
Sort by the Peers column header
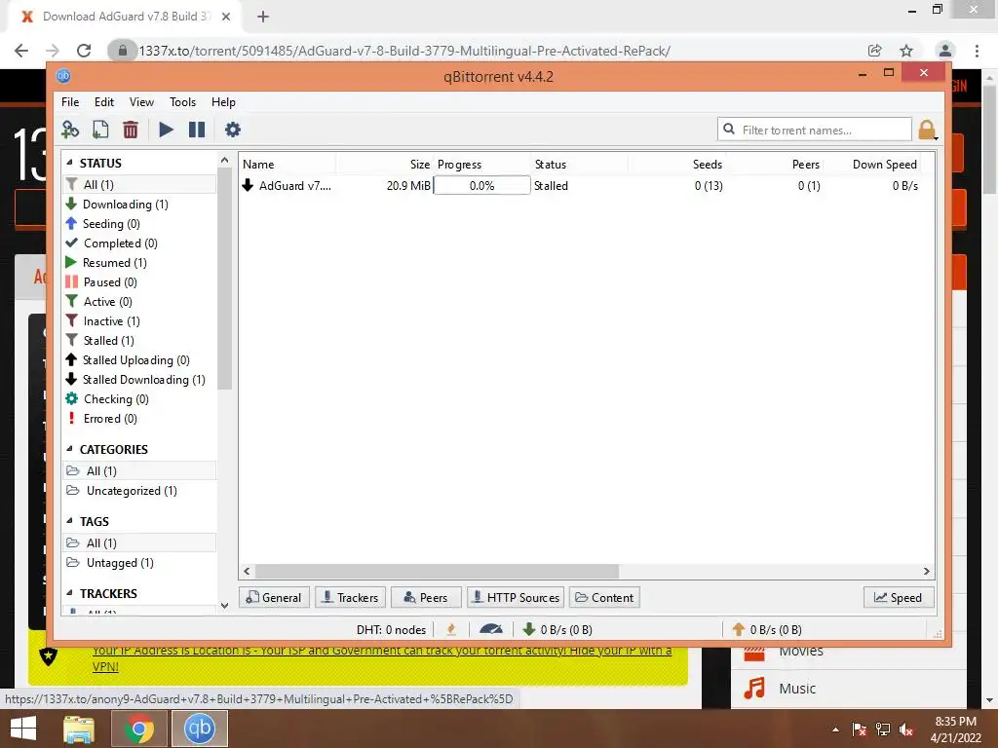(774, 164)
